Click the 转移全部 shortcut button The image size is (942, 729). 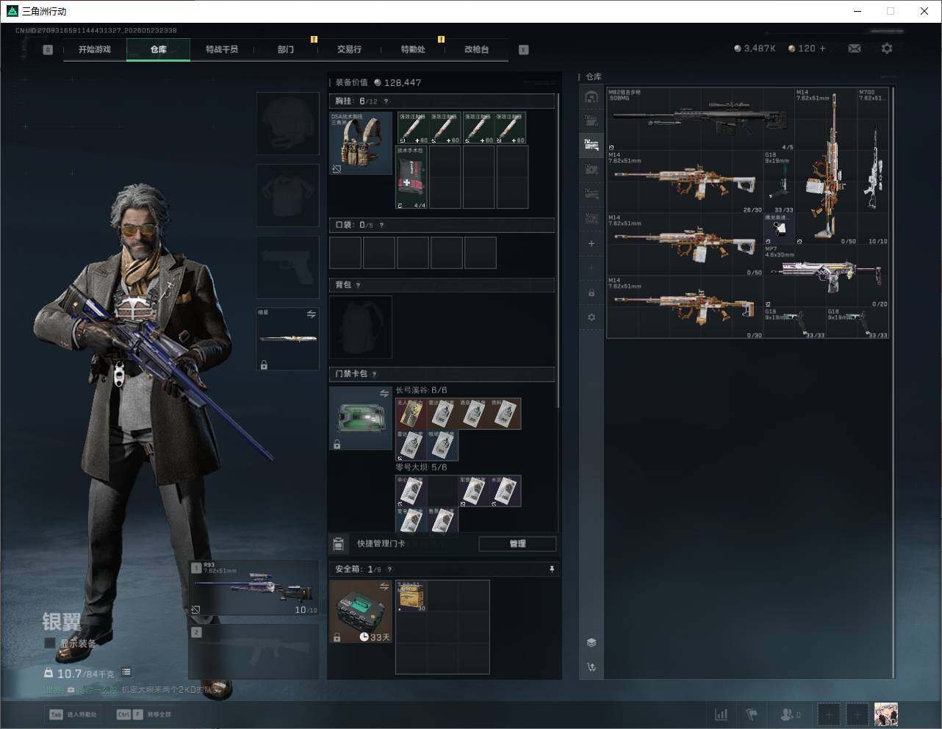pos(144,714)
